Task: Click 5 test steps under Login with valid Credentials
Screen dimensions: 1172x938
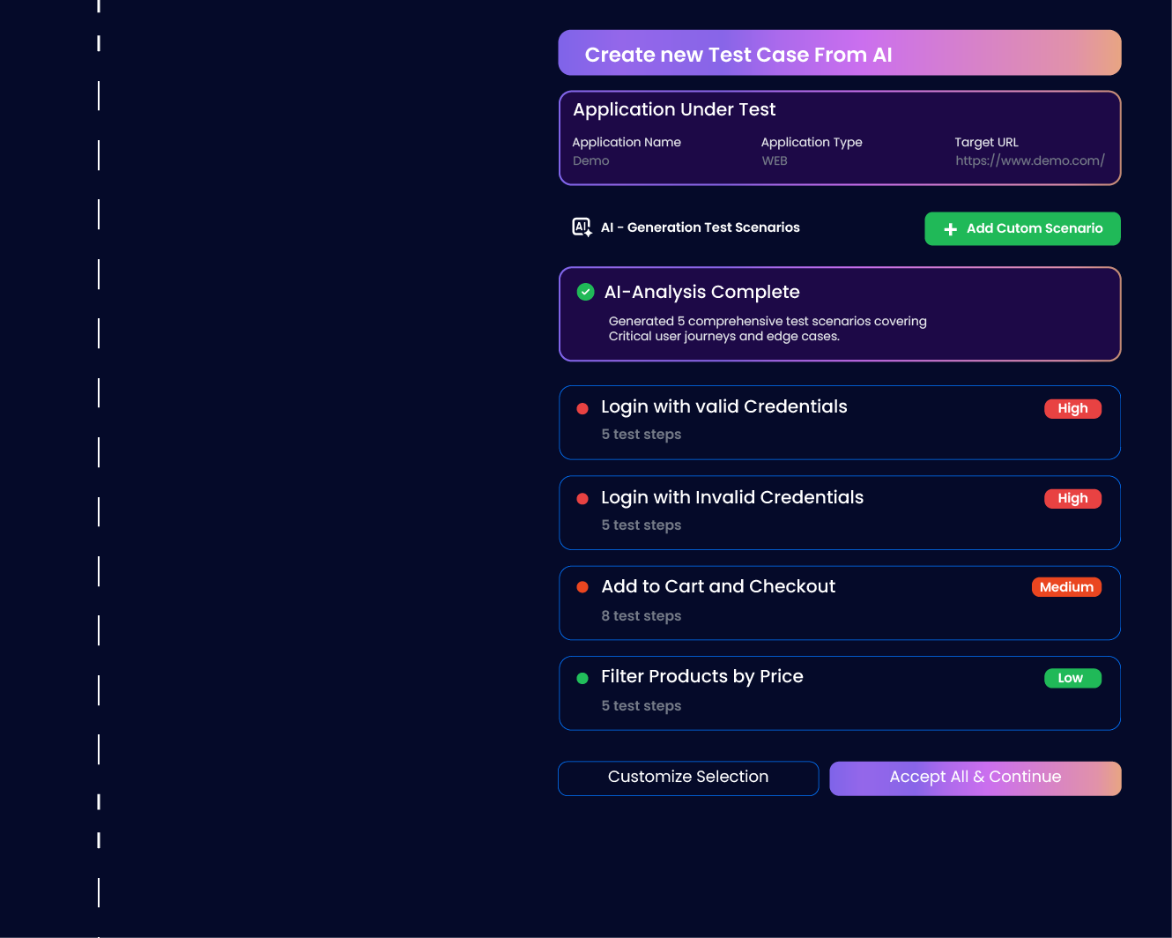Action: (x=642, y=435)
